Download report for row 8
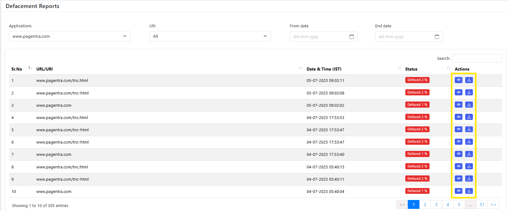The image size is (507, 211). pyautogui.click(x=469, y=166)
